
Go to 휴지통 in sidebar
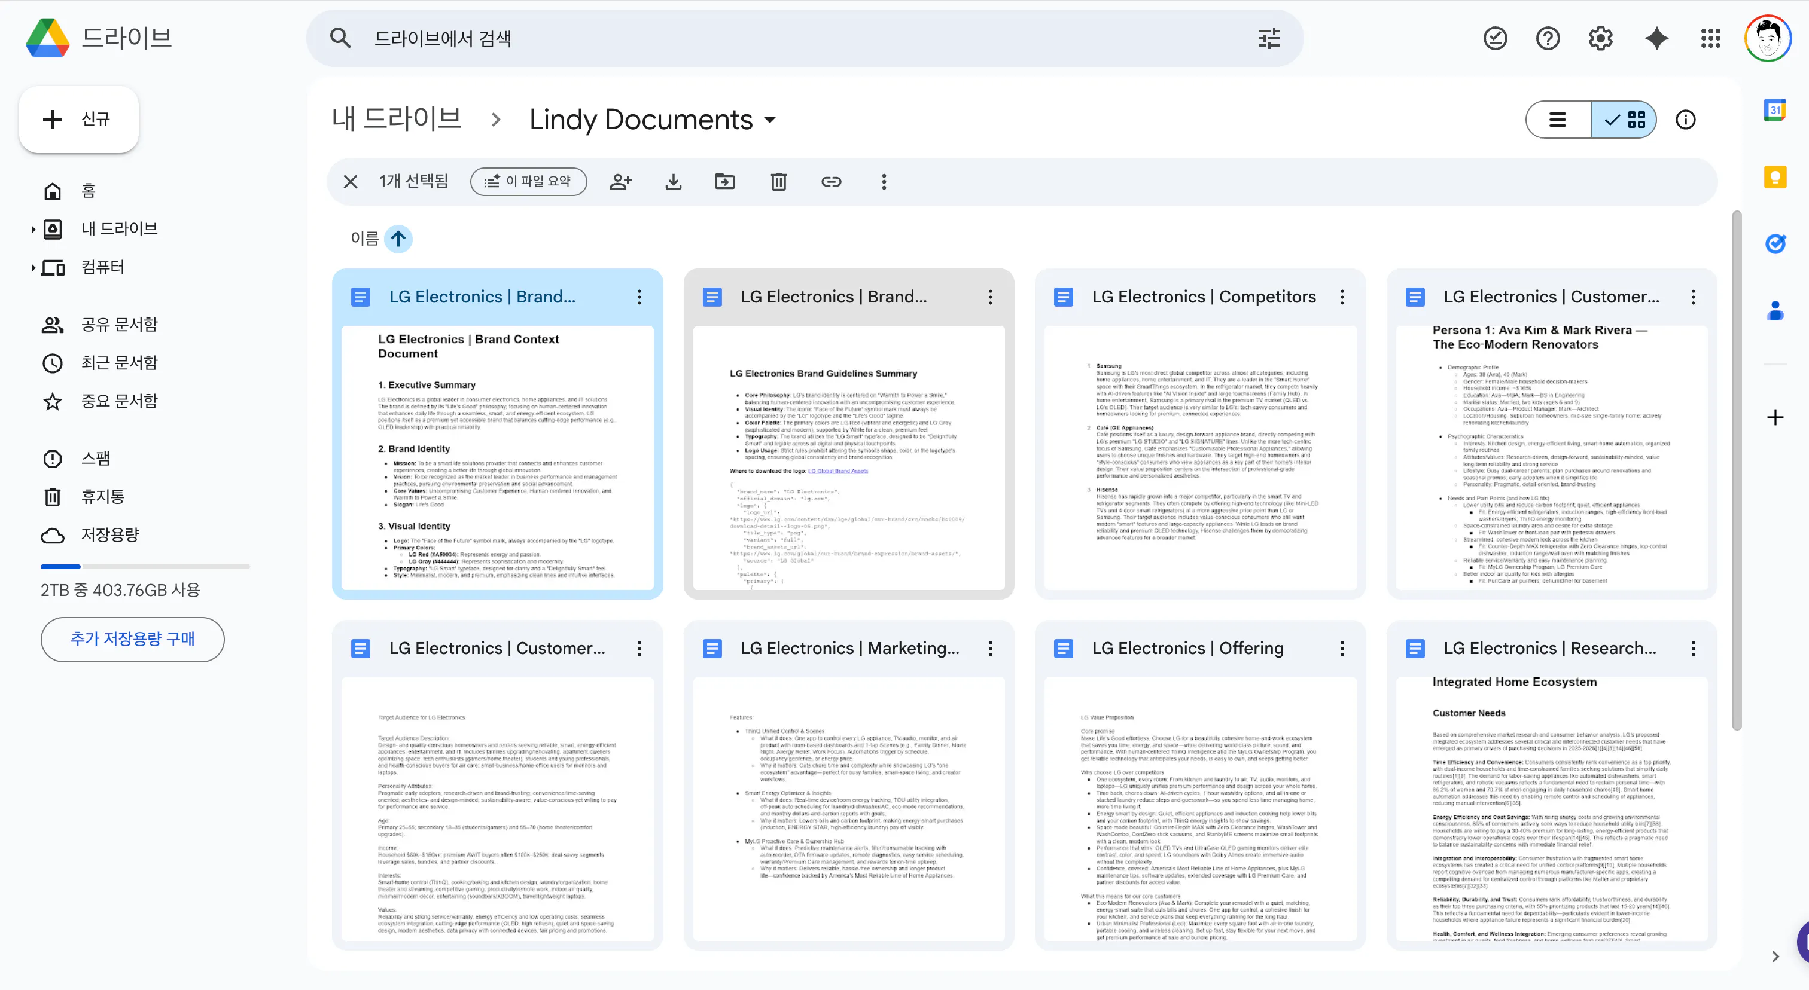[102, 497]
